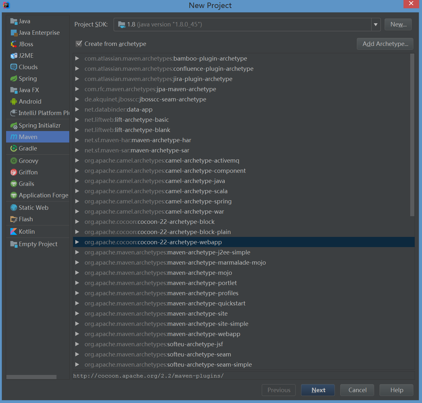
Task: Select lift-archetype-blank row
Action: click(x=244, y=130)
